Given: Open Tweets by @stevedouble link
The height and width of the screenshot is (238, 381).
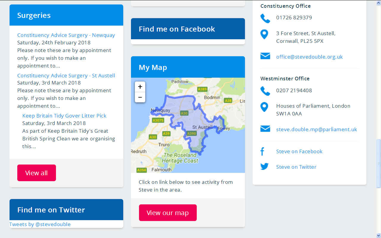Looking at the screenshot, I should (x=40, y=224).
